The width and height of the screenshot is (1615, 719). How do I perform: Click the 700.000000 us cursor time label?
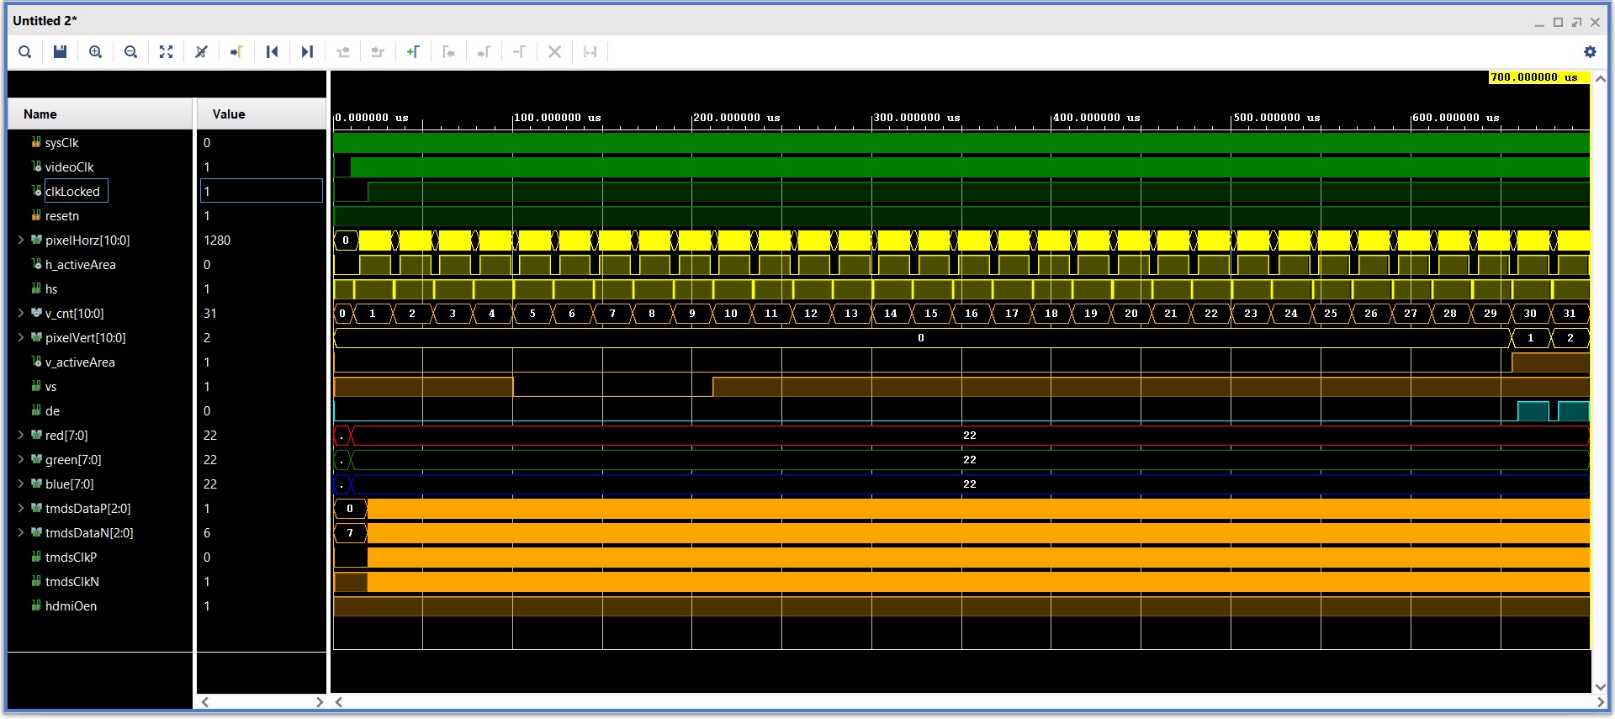click(1538, 77)
